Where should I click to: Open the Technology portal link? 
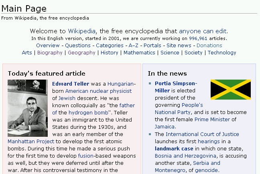tap(222, 53)
